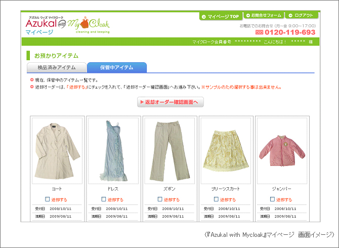Click the マイページ TOP button icon
This screenshot has height=248, width=339.
pos(204,17)
